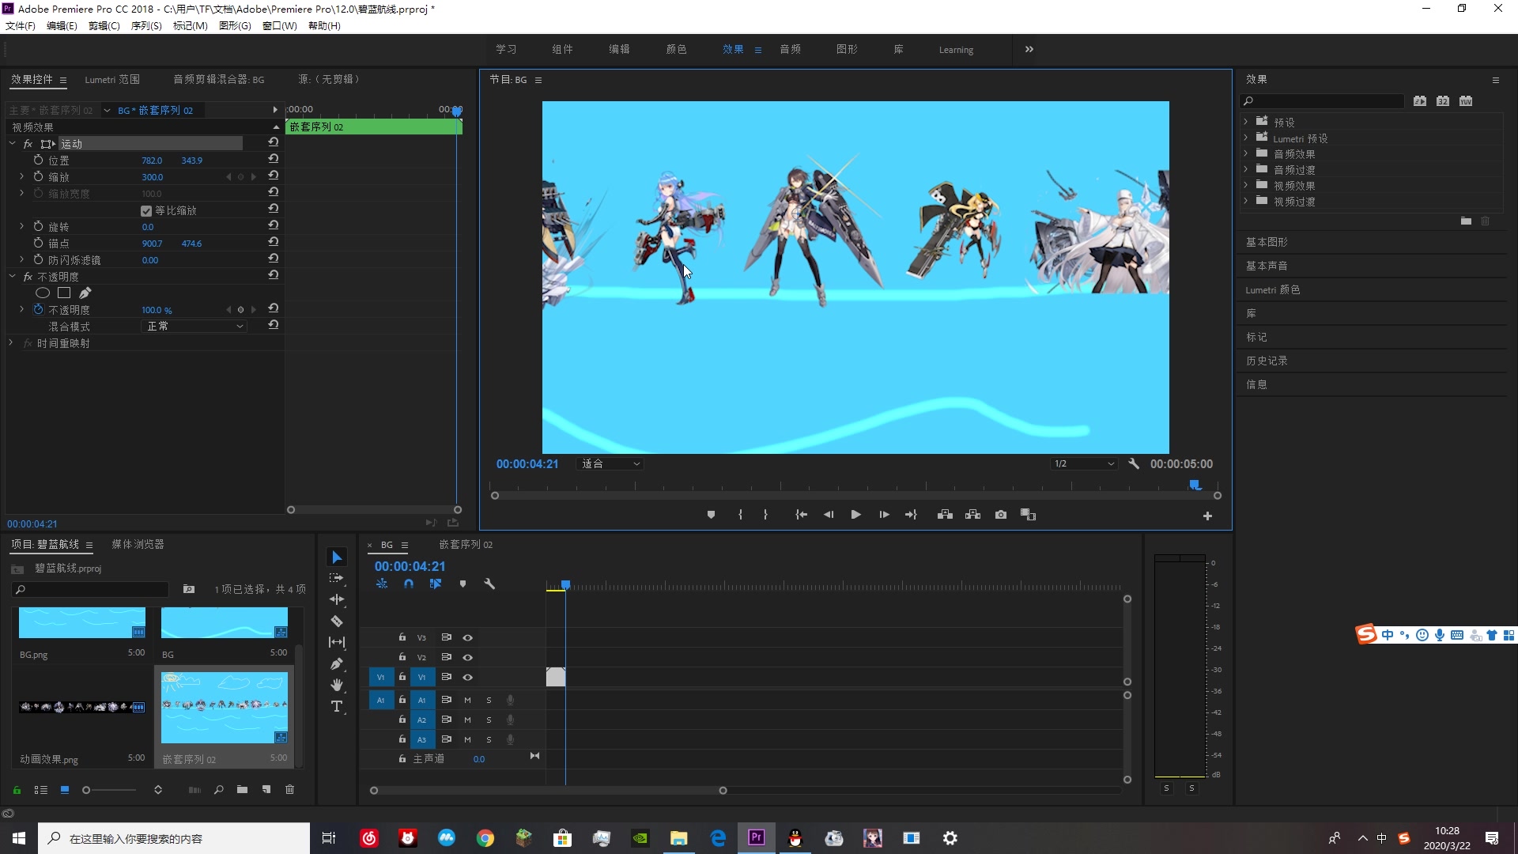Select the Pen tool in toolbox
Screen dimensions: 1518x854
point(337,664)
